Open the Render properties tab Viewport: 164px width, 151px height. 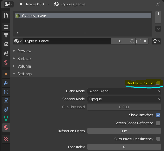[6, 26]
